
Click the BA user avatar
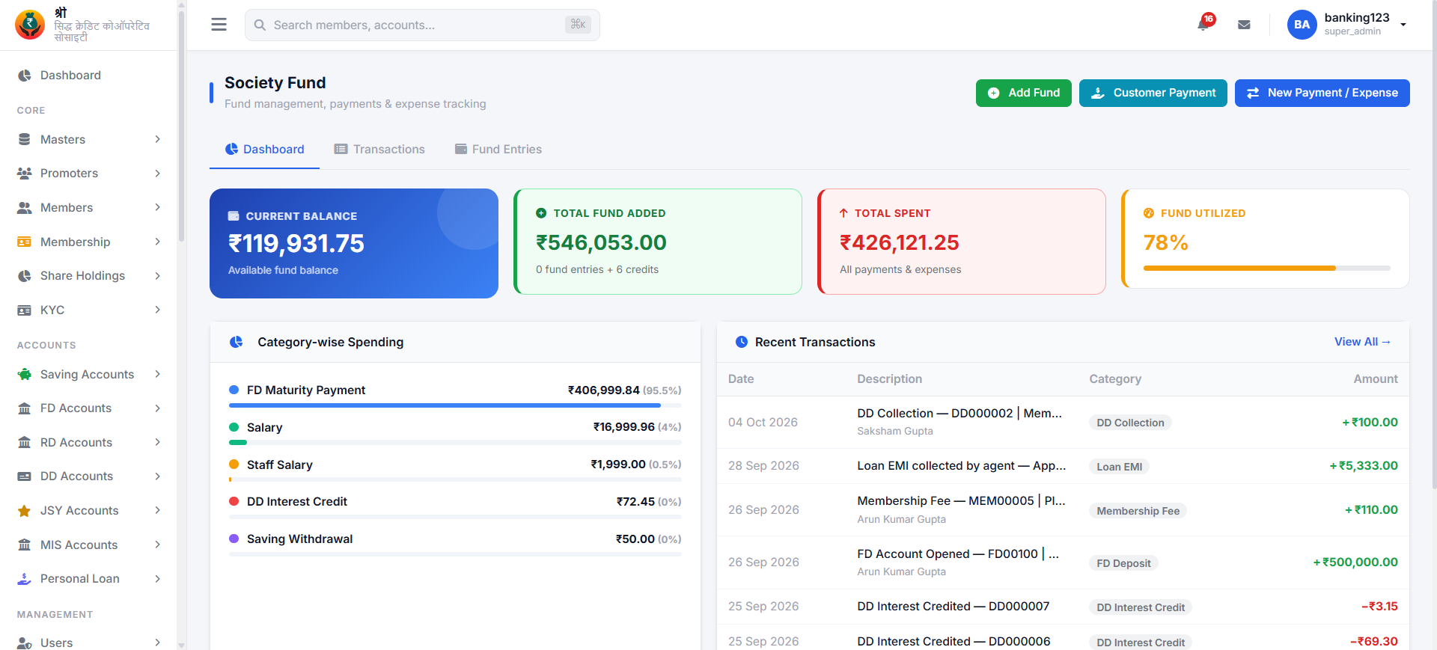(x=1302, y=25)
